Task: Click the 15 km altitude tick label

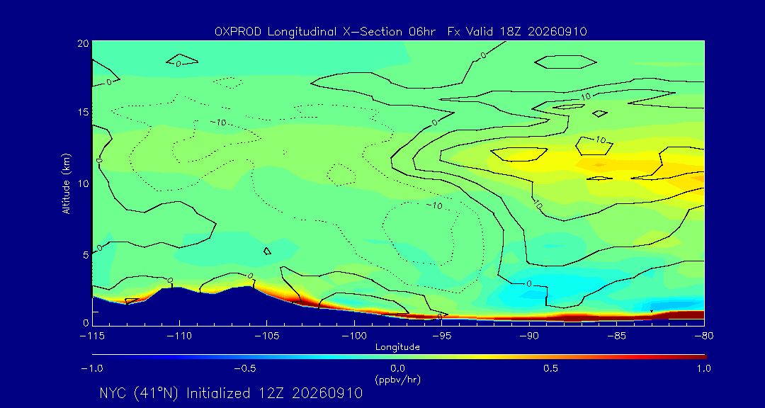Action: 83,112
